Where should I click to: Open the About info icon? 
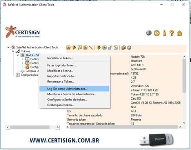point(164,33)
